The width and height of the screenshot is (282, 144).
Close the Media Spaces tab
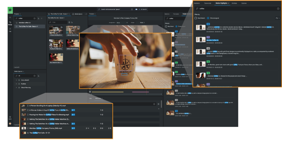[23, 71]
